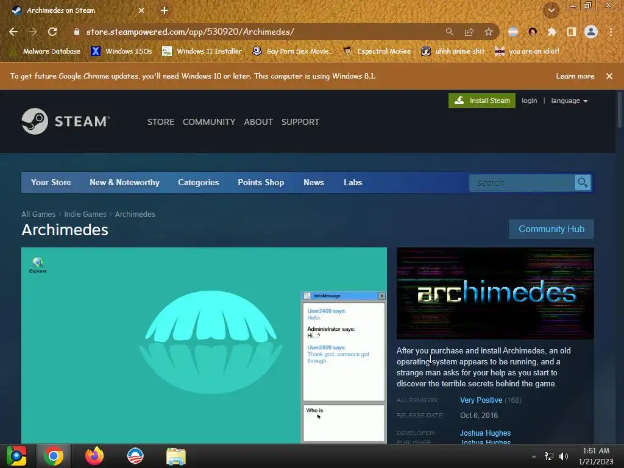Show hidden tray icons arrow
Image resolution: width=624 pixels, height=468 pixels.
534,456
